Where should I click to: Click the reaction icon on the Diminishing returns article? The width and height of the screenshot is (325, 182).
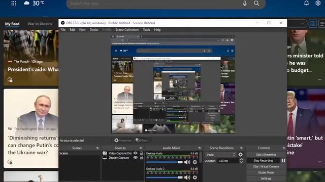point(10,162)
